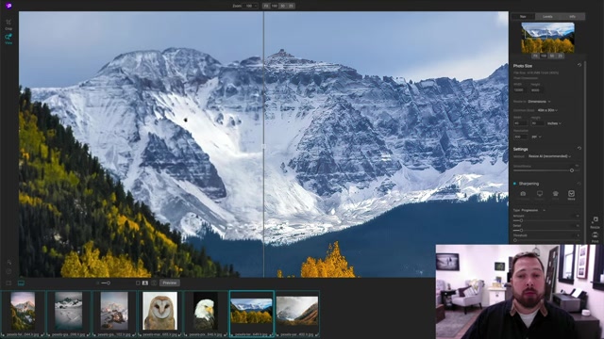Toggle the A compare view button
This screenshot has width=604, height=339.
tap(144, 282)
